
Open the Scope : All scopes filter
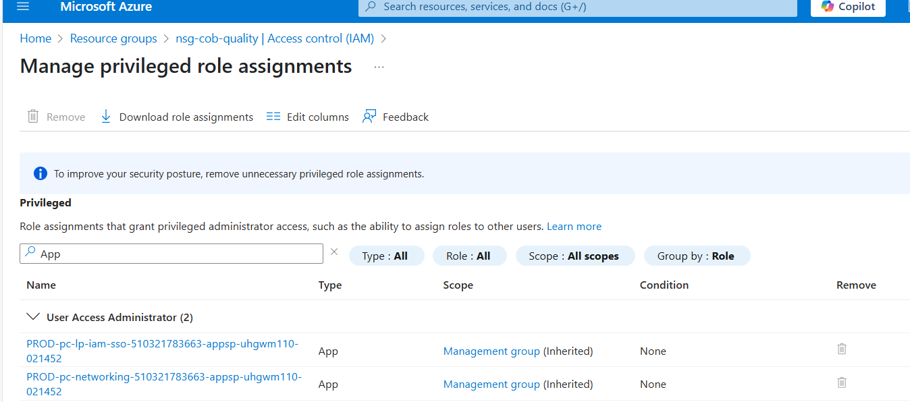575,256
